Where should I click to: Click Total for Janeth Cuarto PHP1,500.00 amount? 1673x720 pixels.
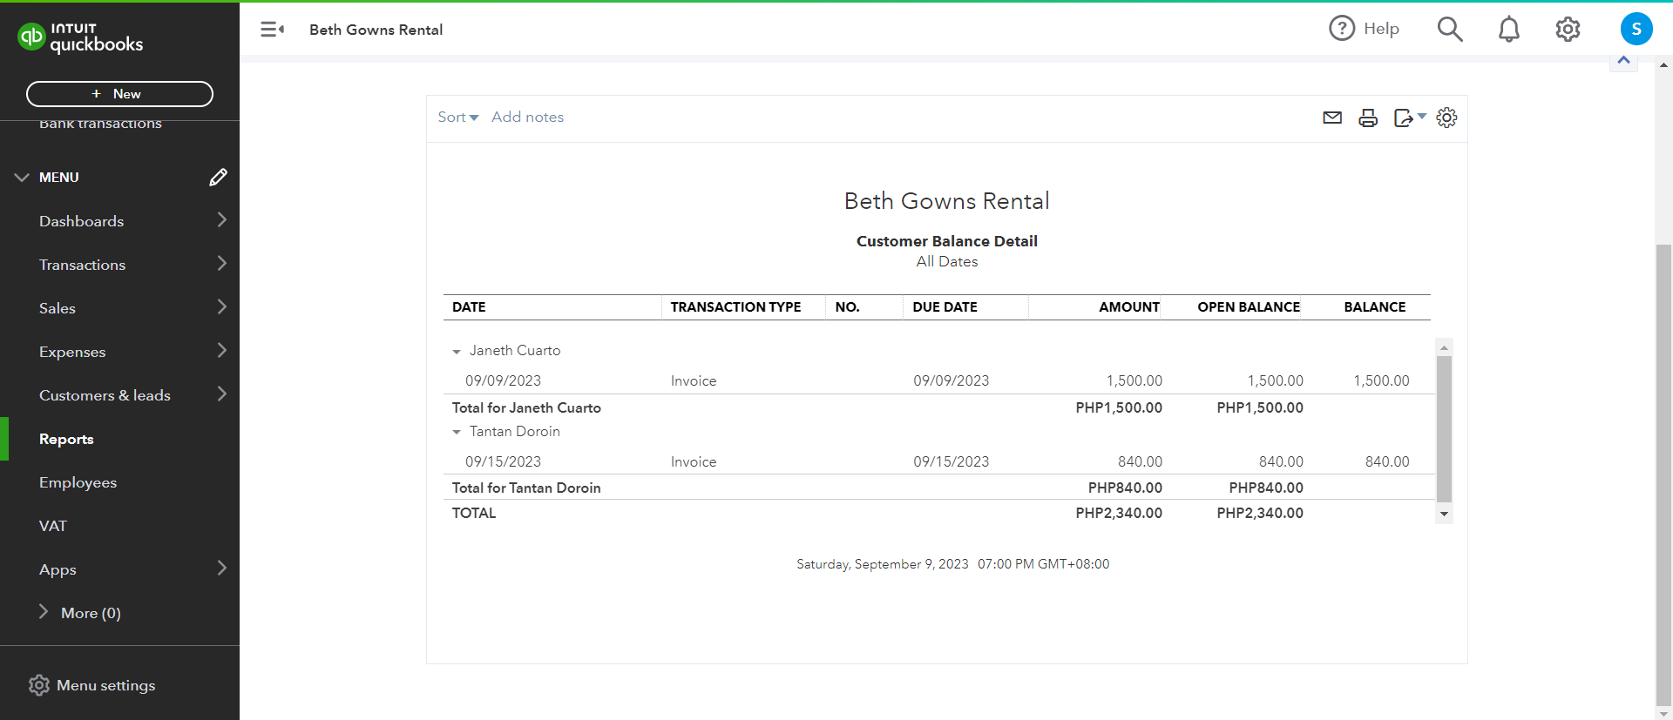tap(1119, 407)
